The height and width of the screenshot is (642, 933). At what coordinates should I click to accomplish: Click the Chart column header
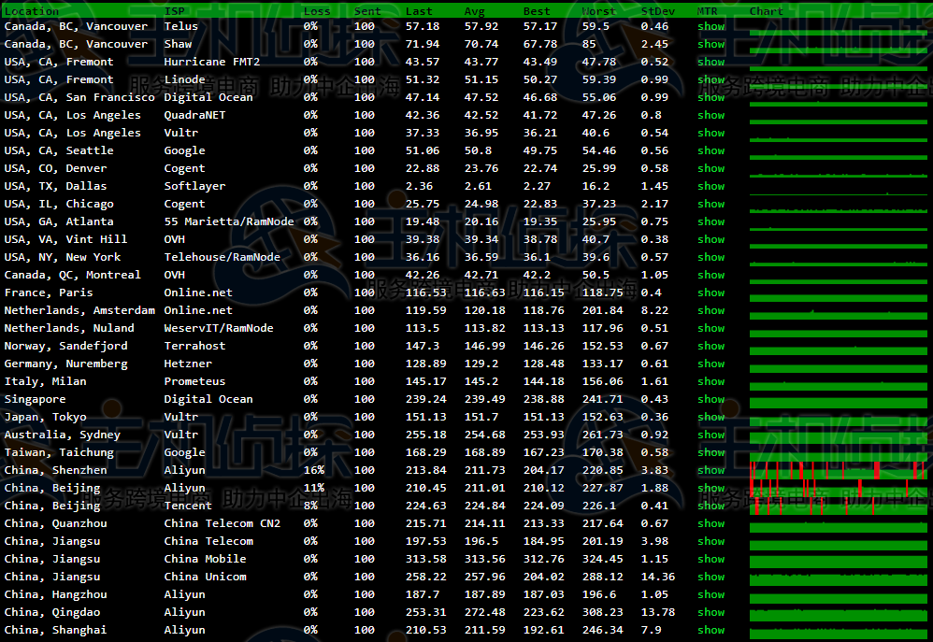tap(767, 11)
